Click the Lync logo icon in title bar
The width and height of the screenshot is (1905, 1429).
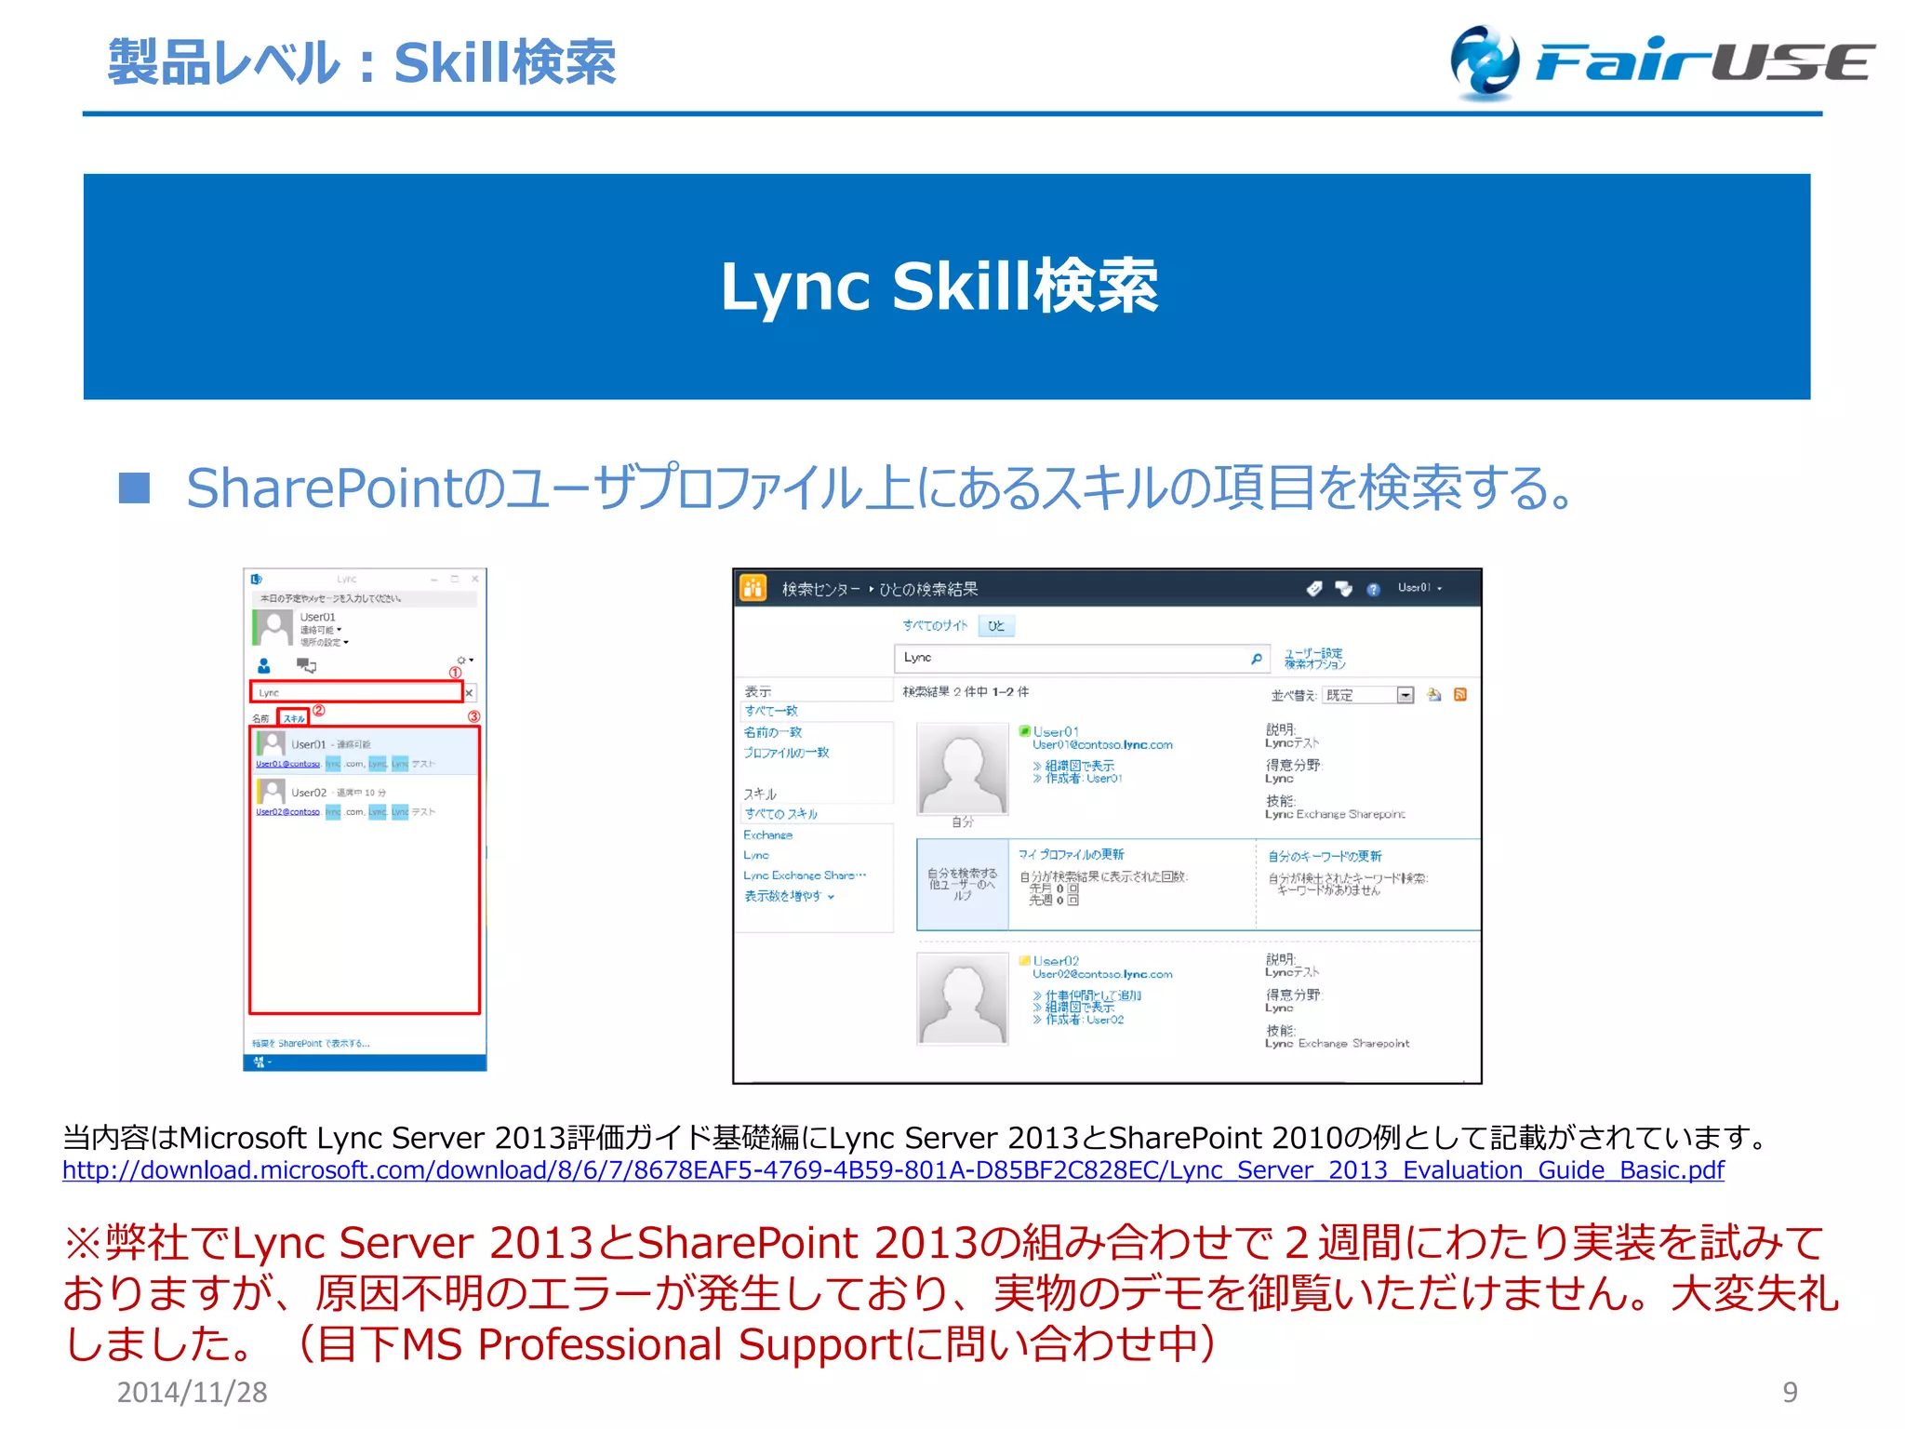(257, 579)
